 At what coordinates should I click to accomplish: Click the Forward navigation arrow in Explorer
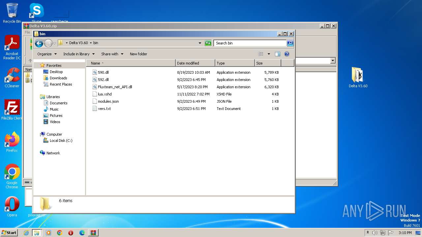48,43
